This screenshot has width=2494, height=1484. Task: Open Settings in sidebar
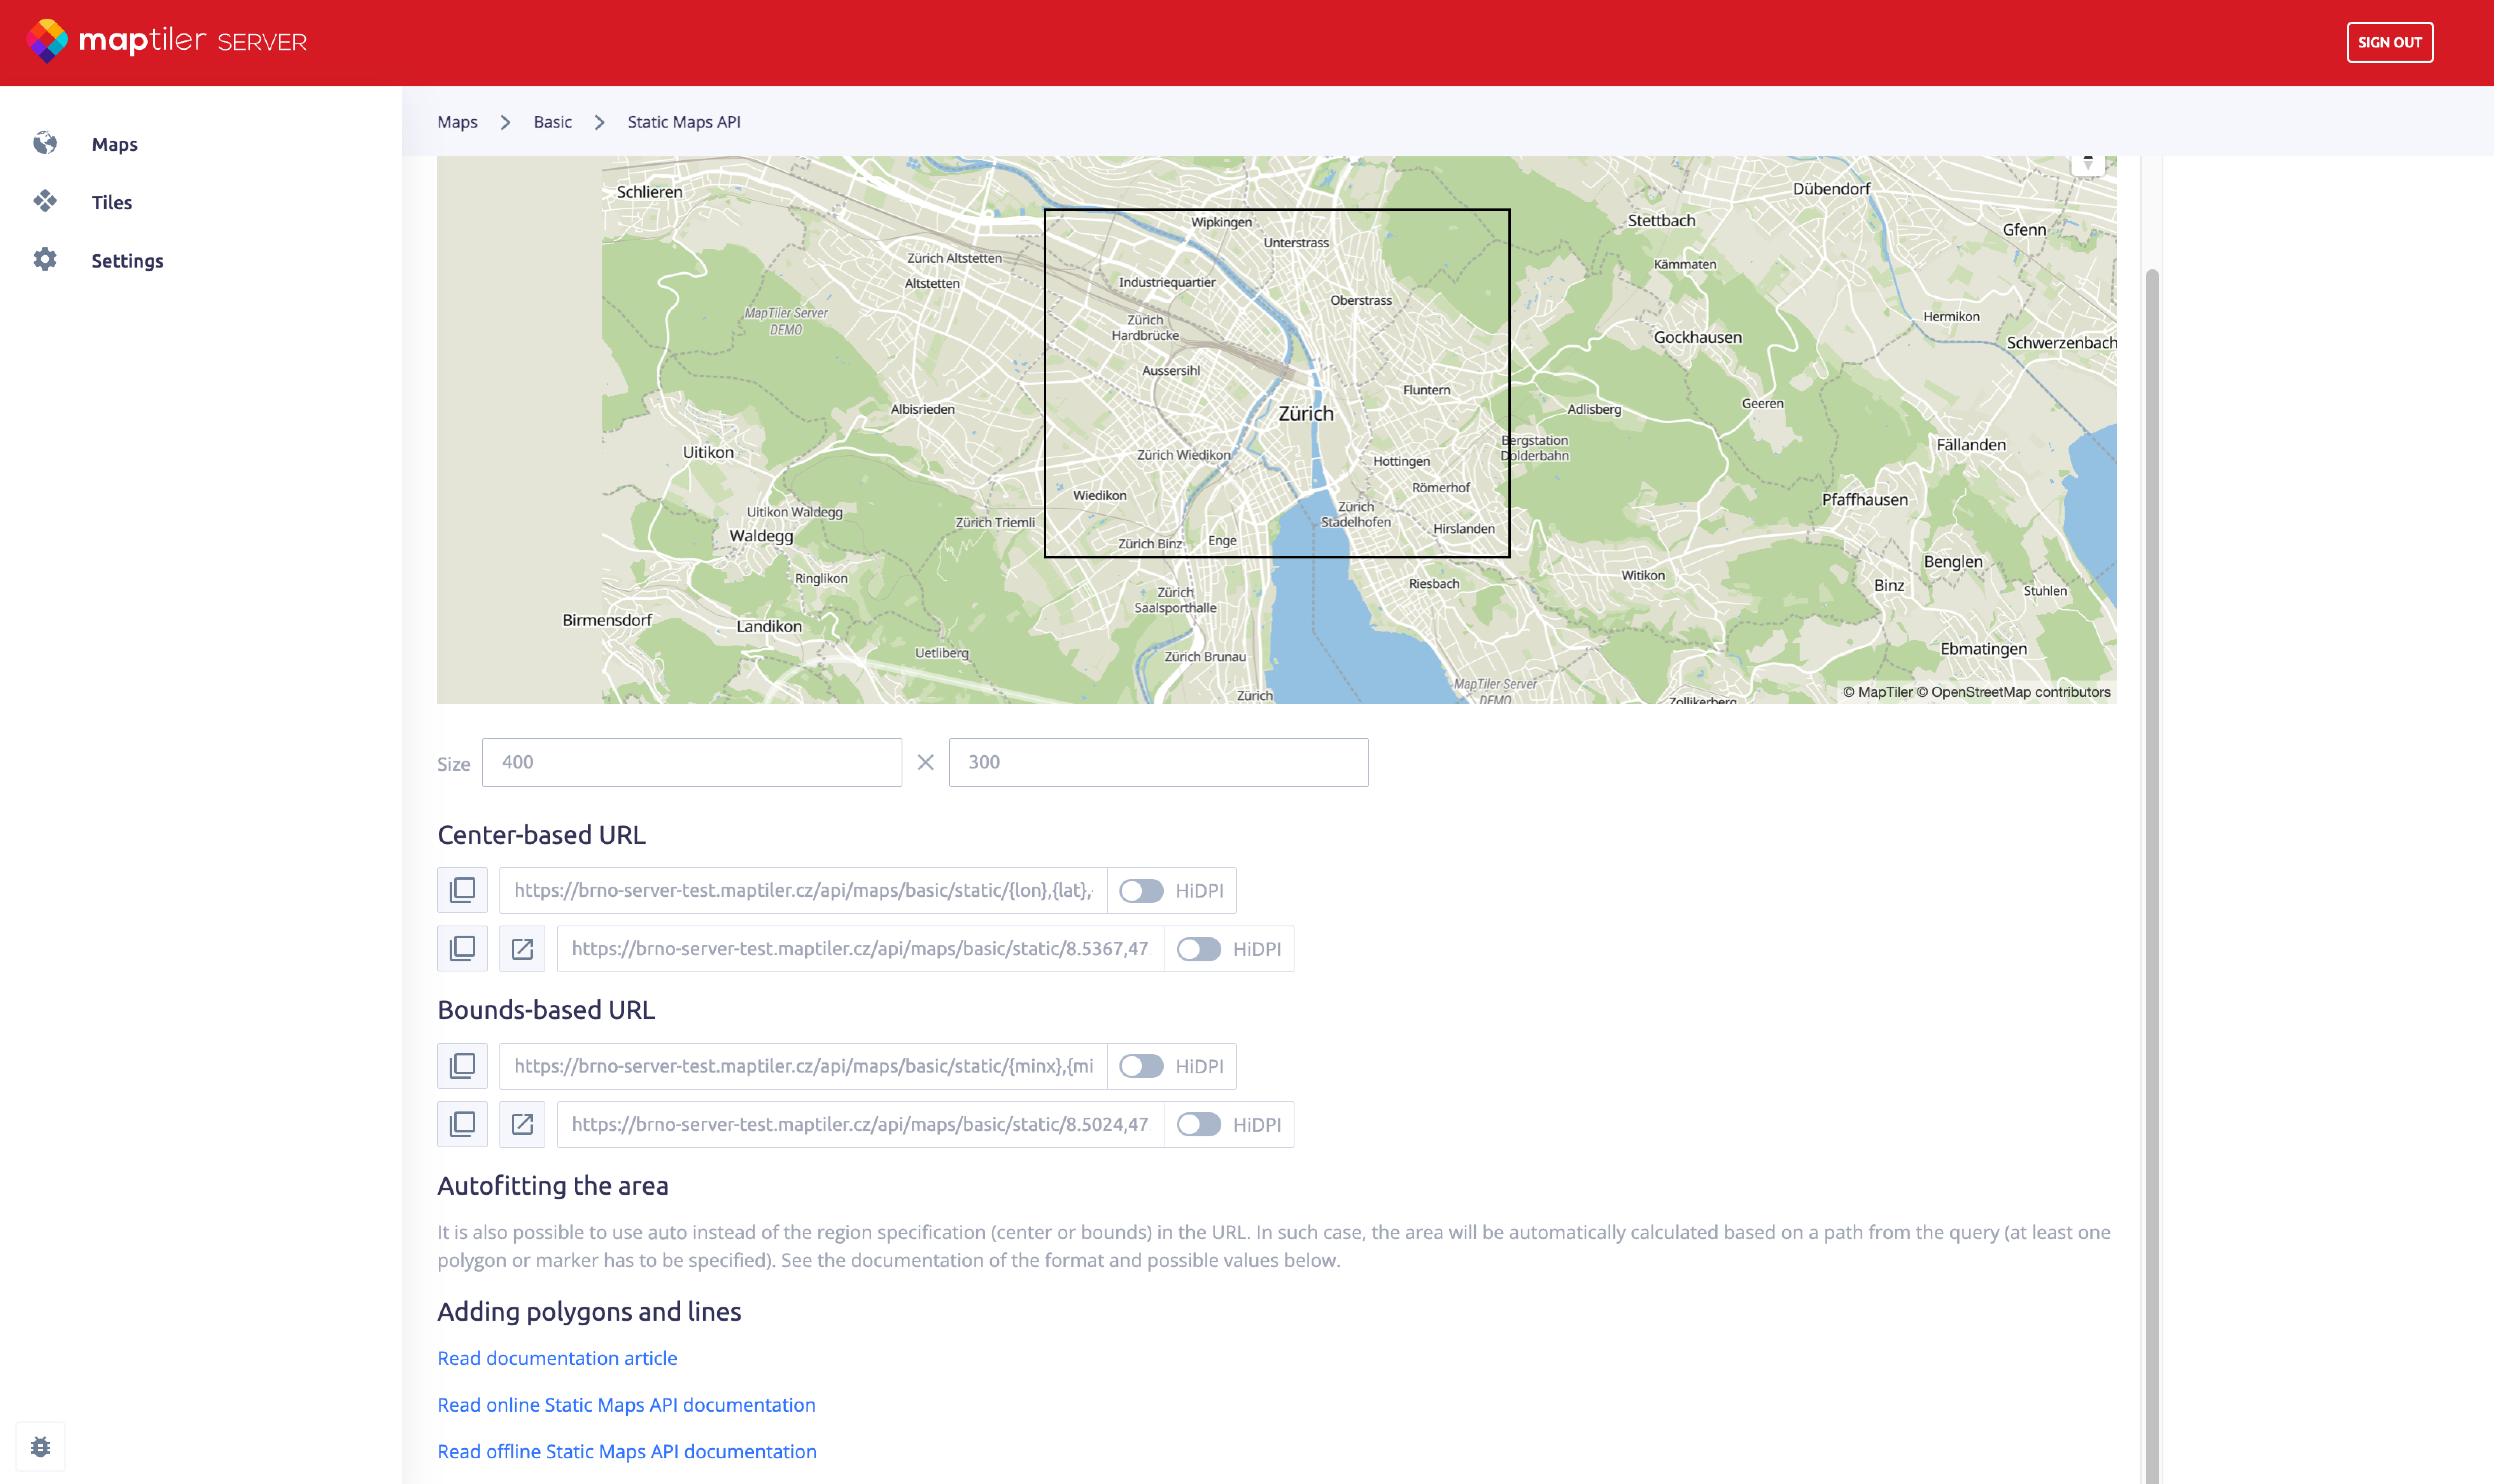tap(127, 261)
